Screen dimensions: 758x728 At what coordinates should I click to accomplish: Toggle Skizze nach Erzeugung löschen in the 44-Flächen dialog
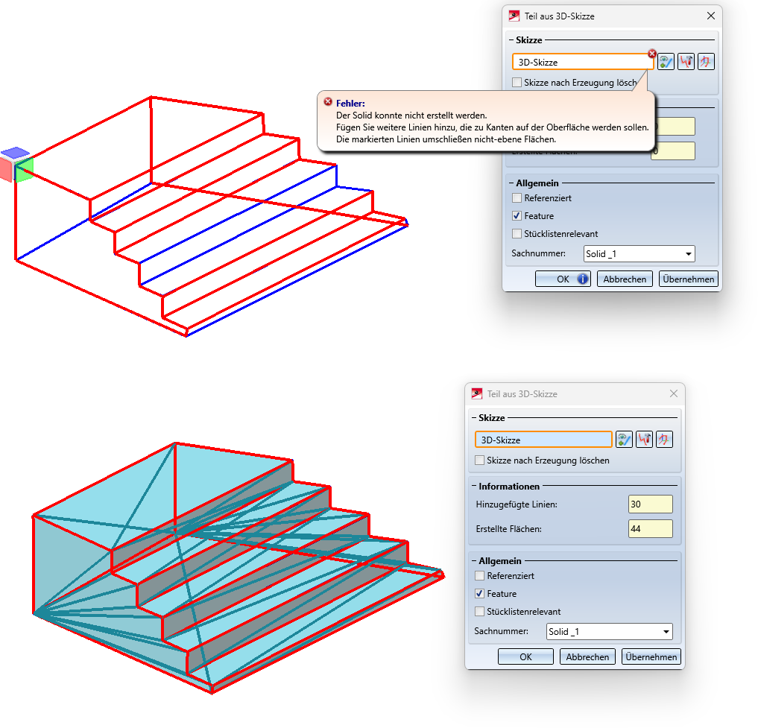pyautogui.click(x=479, y=460)
